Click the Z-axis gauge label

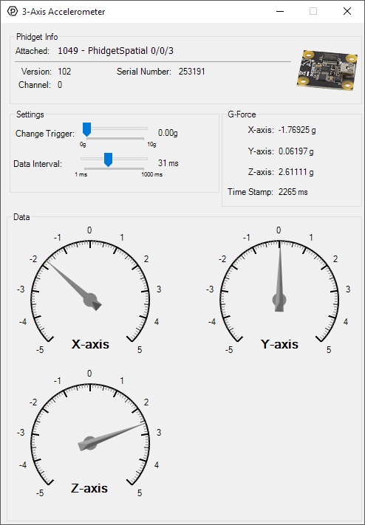[x=89, y=488]
